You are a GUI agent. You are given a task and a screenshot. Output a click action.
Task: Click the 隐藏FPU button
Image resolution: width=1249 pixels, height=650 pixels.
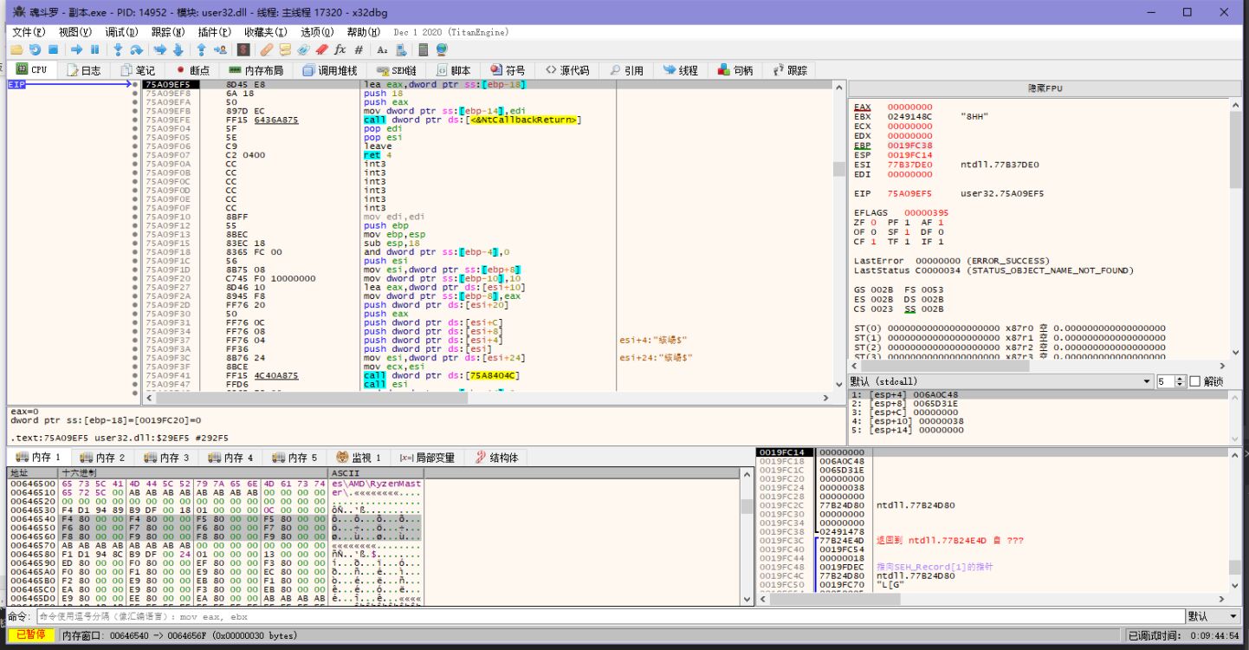coord(1044,88)
